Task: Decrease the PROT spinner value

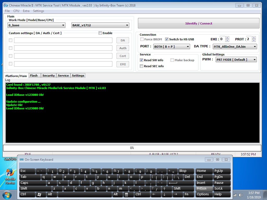Action: pos(254,40)
